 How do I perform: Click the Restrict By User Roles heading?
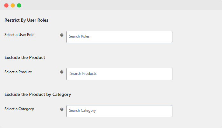(26, 20)
